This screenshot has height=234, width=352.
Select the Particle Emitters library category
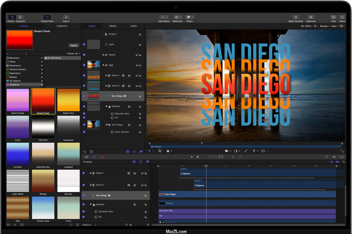click(17, 70)
